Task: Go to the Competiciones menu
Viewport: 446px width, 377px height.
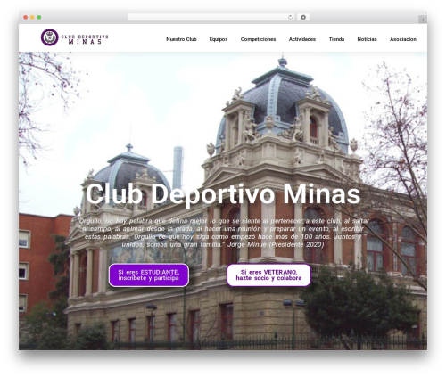Action: click(258, 39)
